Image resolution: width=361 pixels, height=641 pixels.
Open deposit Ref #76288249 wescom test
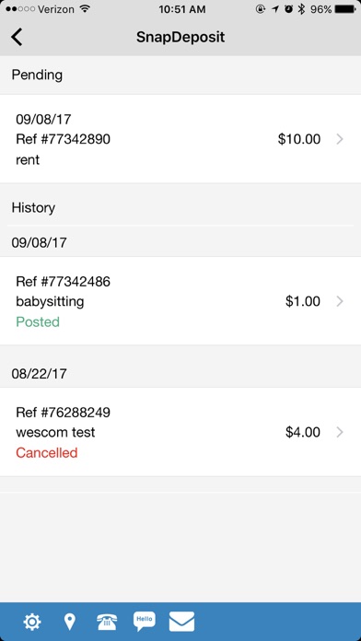click(180, 432)
